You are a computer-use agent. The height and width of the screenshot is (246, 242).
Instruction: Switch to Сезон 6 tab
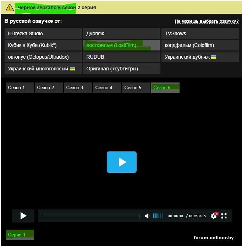click(165, 88)
